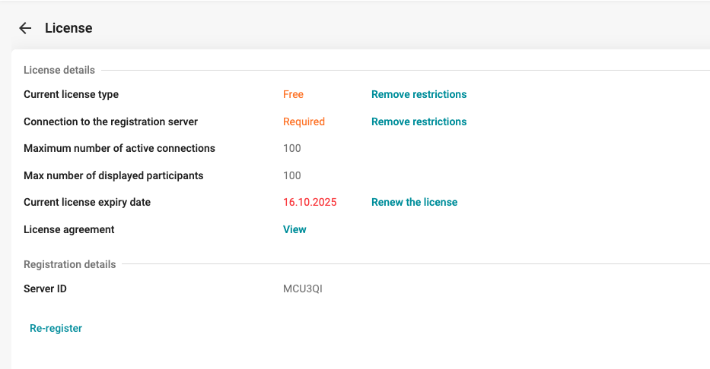Click Remove restrictions beside registration server connection
The height and width of the screenshot is (369, 710).
tap(419, 121)
